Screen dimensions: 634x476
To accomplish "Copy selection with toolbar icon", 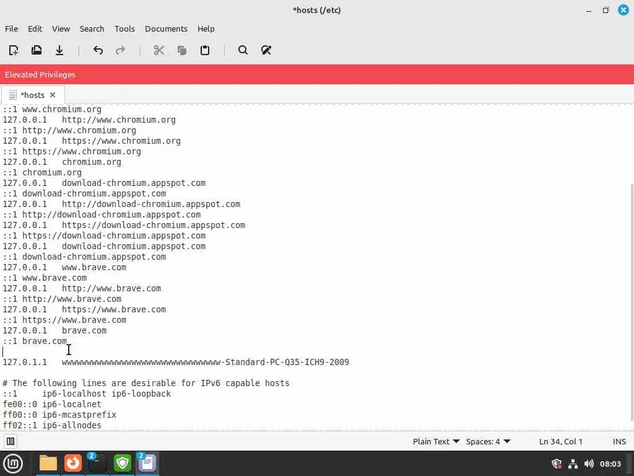I will point(182,50).
